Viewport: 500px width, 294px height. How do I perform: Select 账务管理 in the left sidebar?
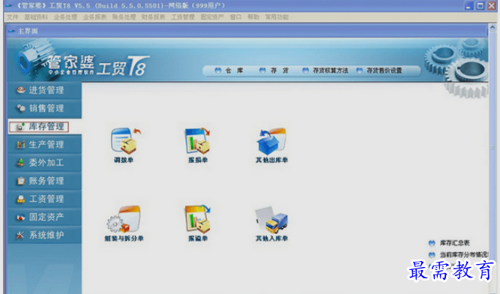(x=45, y=181)
